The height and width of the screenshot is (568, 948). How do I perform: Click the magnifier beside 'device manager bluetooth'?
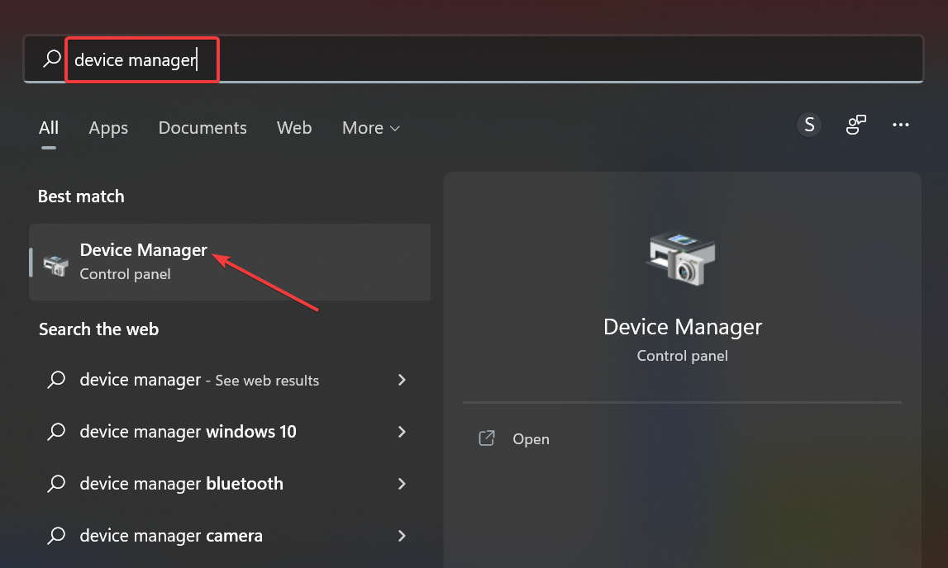(56, 484)
